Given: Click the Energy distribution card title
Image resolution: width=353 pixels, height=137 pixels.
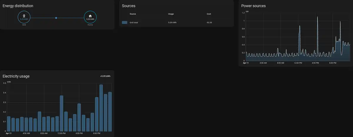Looking at the screenshot, I should (18, 6).
